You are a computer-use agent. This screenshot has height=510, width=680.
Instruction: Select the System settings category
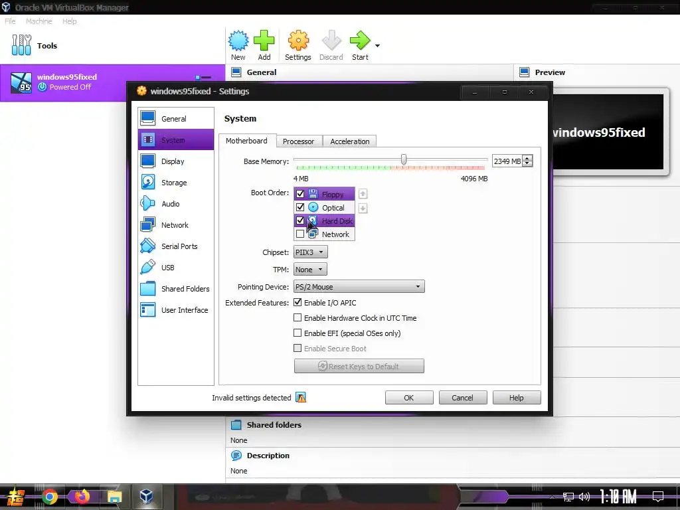[x=175, y=139]
